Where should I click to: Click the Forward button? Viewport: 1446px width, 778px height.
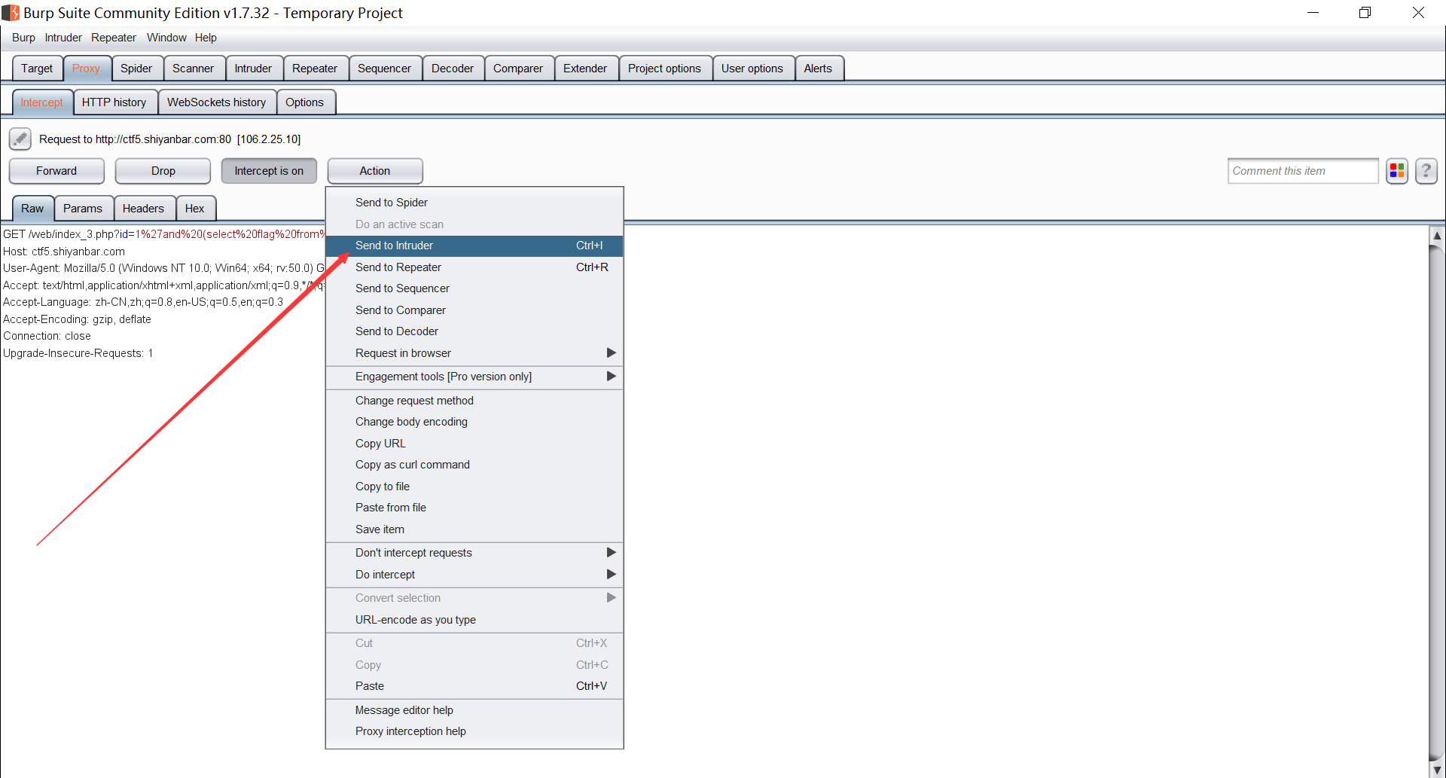pyautogui.click(x=56, y=171)
